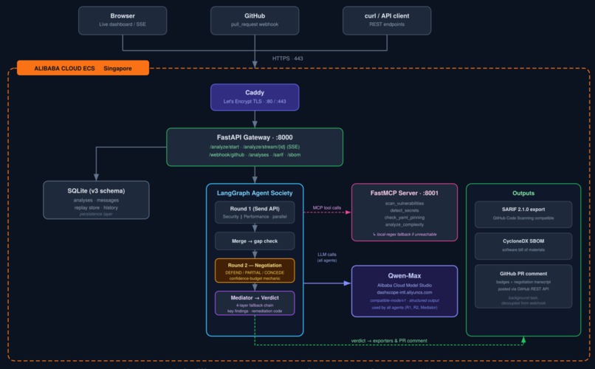
Task: Select the 'check_yaml_pinning' tool name
Action: click(404, 217)
